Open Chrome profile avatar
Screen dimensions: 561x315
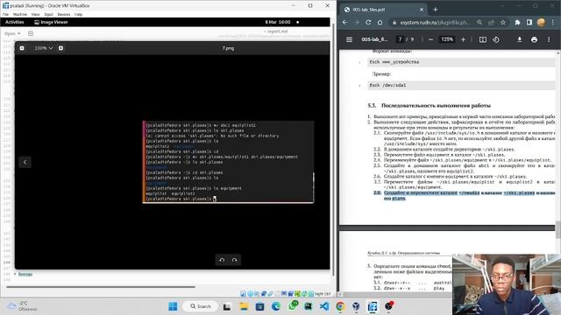[x=541, y=22]
